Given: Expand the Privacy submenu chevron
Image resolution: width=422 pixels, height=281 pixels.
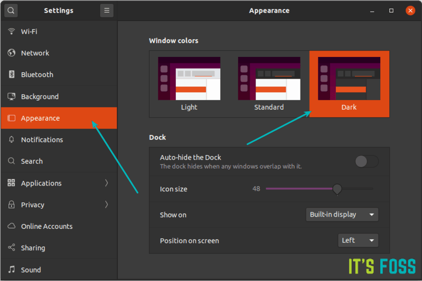Looking at the screenshot, I should tap(106, 205).
